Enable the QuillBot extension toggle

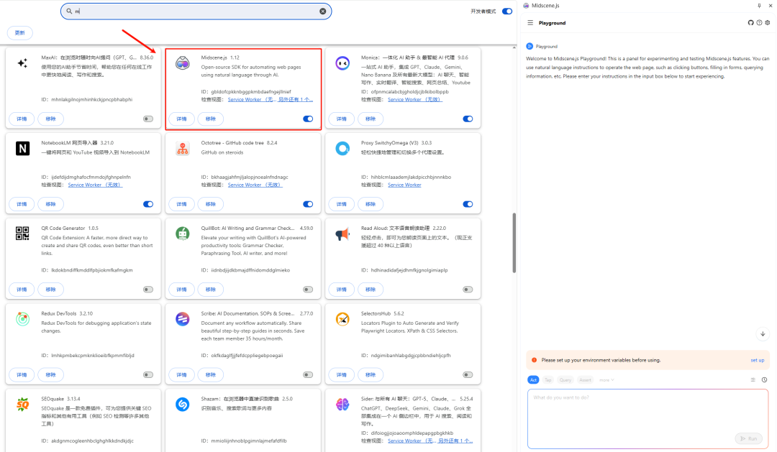pos(308,290)
